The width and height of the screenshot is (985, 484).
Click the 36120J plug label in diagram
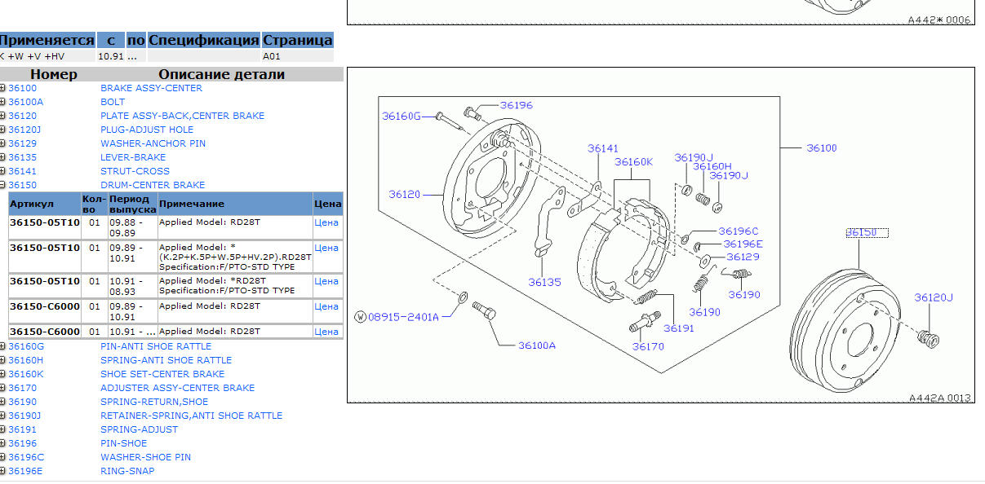pos(933,298)
